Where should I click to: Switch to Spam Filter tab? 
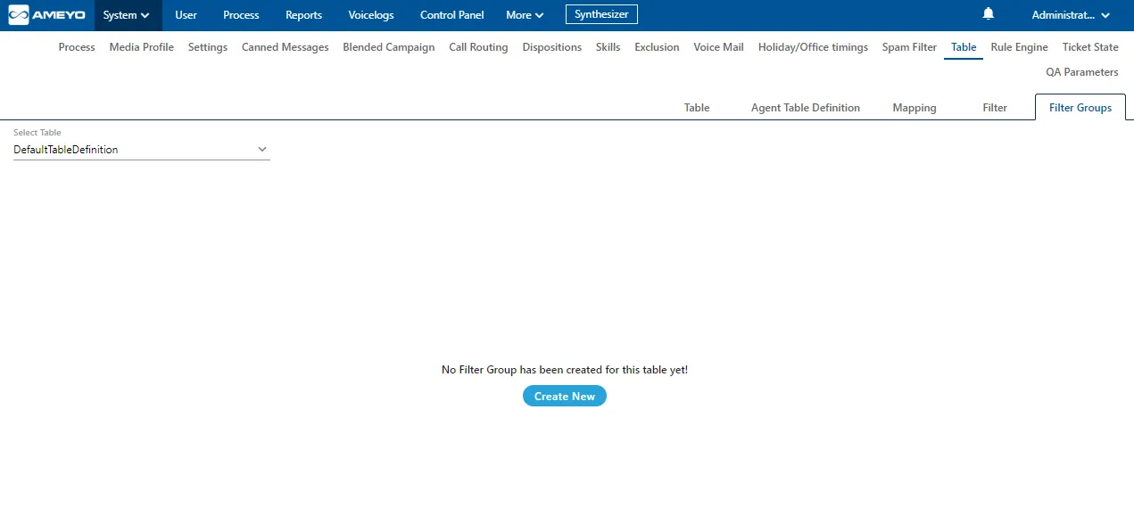909,47
